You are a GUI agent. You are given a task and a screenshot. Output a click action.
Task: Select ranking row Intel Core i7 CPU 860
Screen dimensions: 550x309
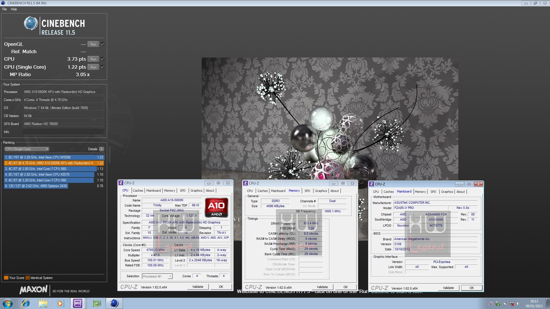coord(54,169)
